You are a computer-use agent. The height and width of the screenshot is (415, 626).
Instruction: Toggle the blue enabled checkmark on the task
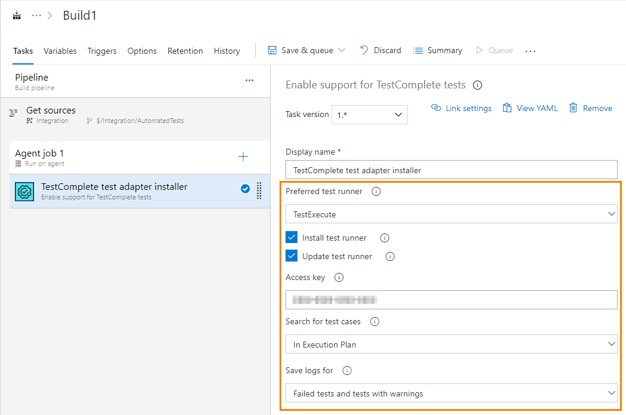pos(245,187)
